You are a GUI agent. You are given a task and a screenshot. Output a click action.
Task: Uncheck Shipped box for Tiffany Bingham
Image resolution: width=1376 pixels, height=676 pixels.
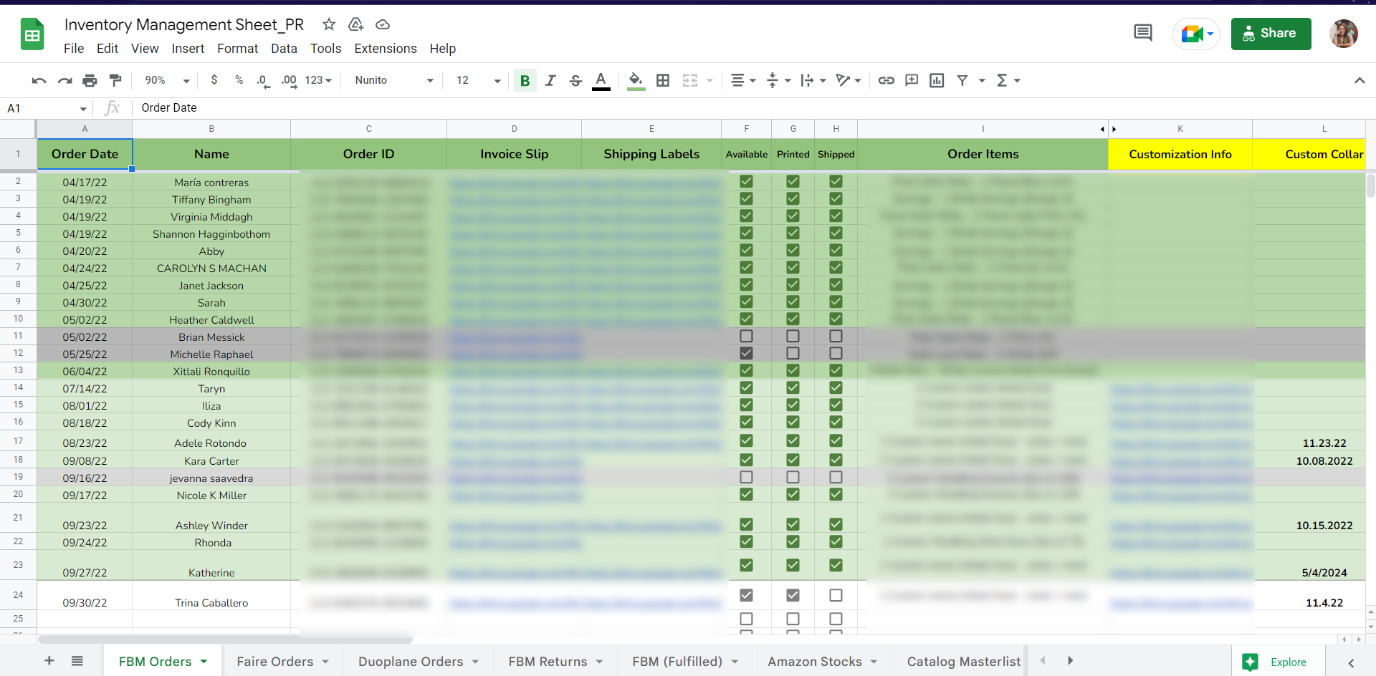coord(836,198)
